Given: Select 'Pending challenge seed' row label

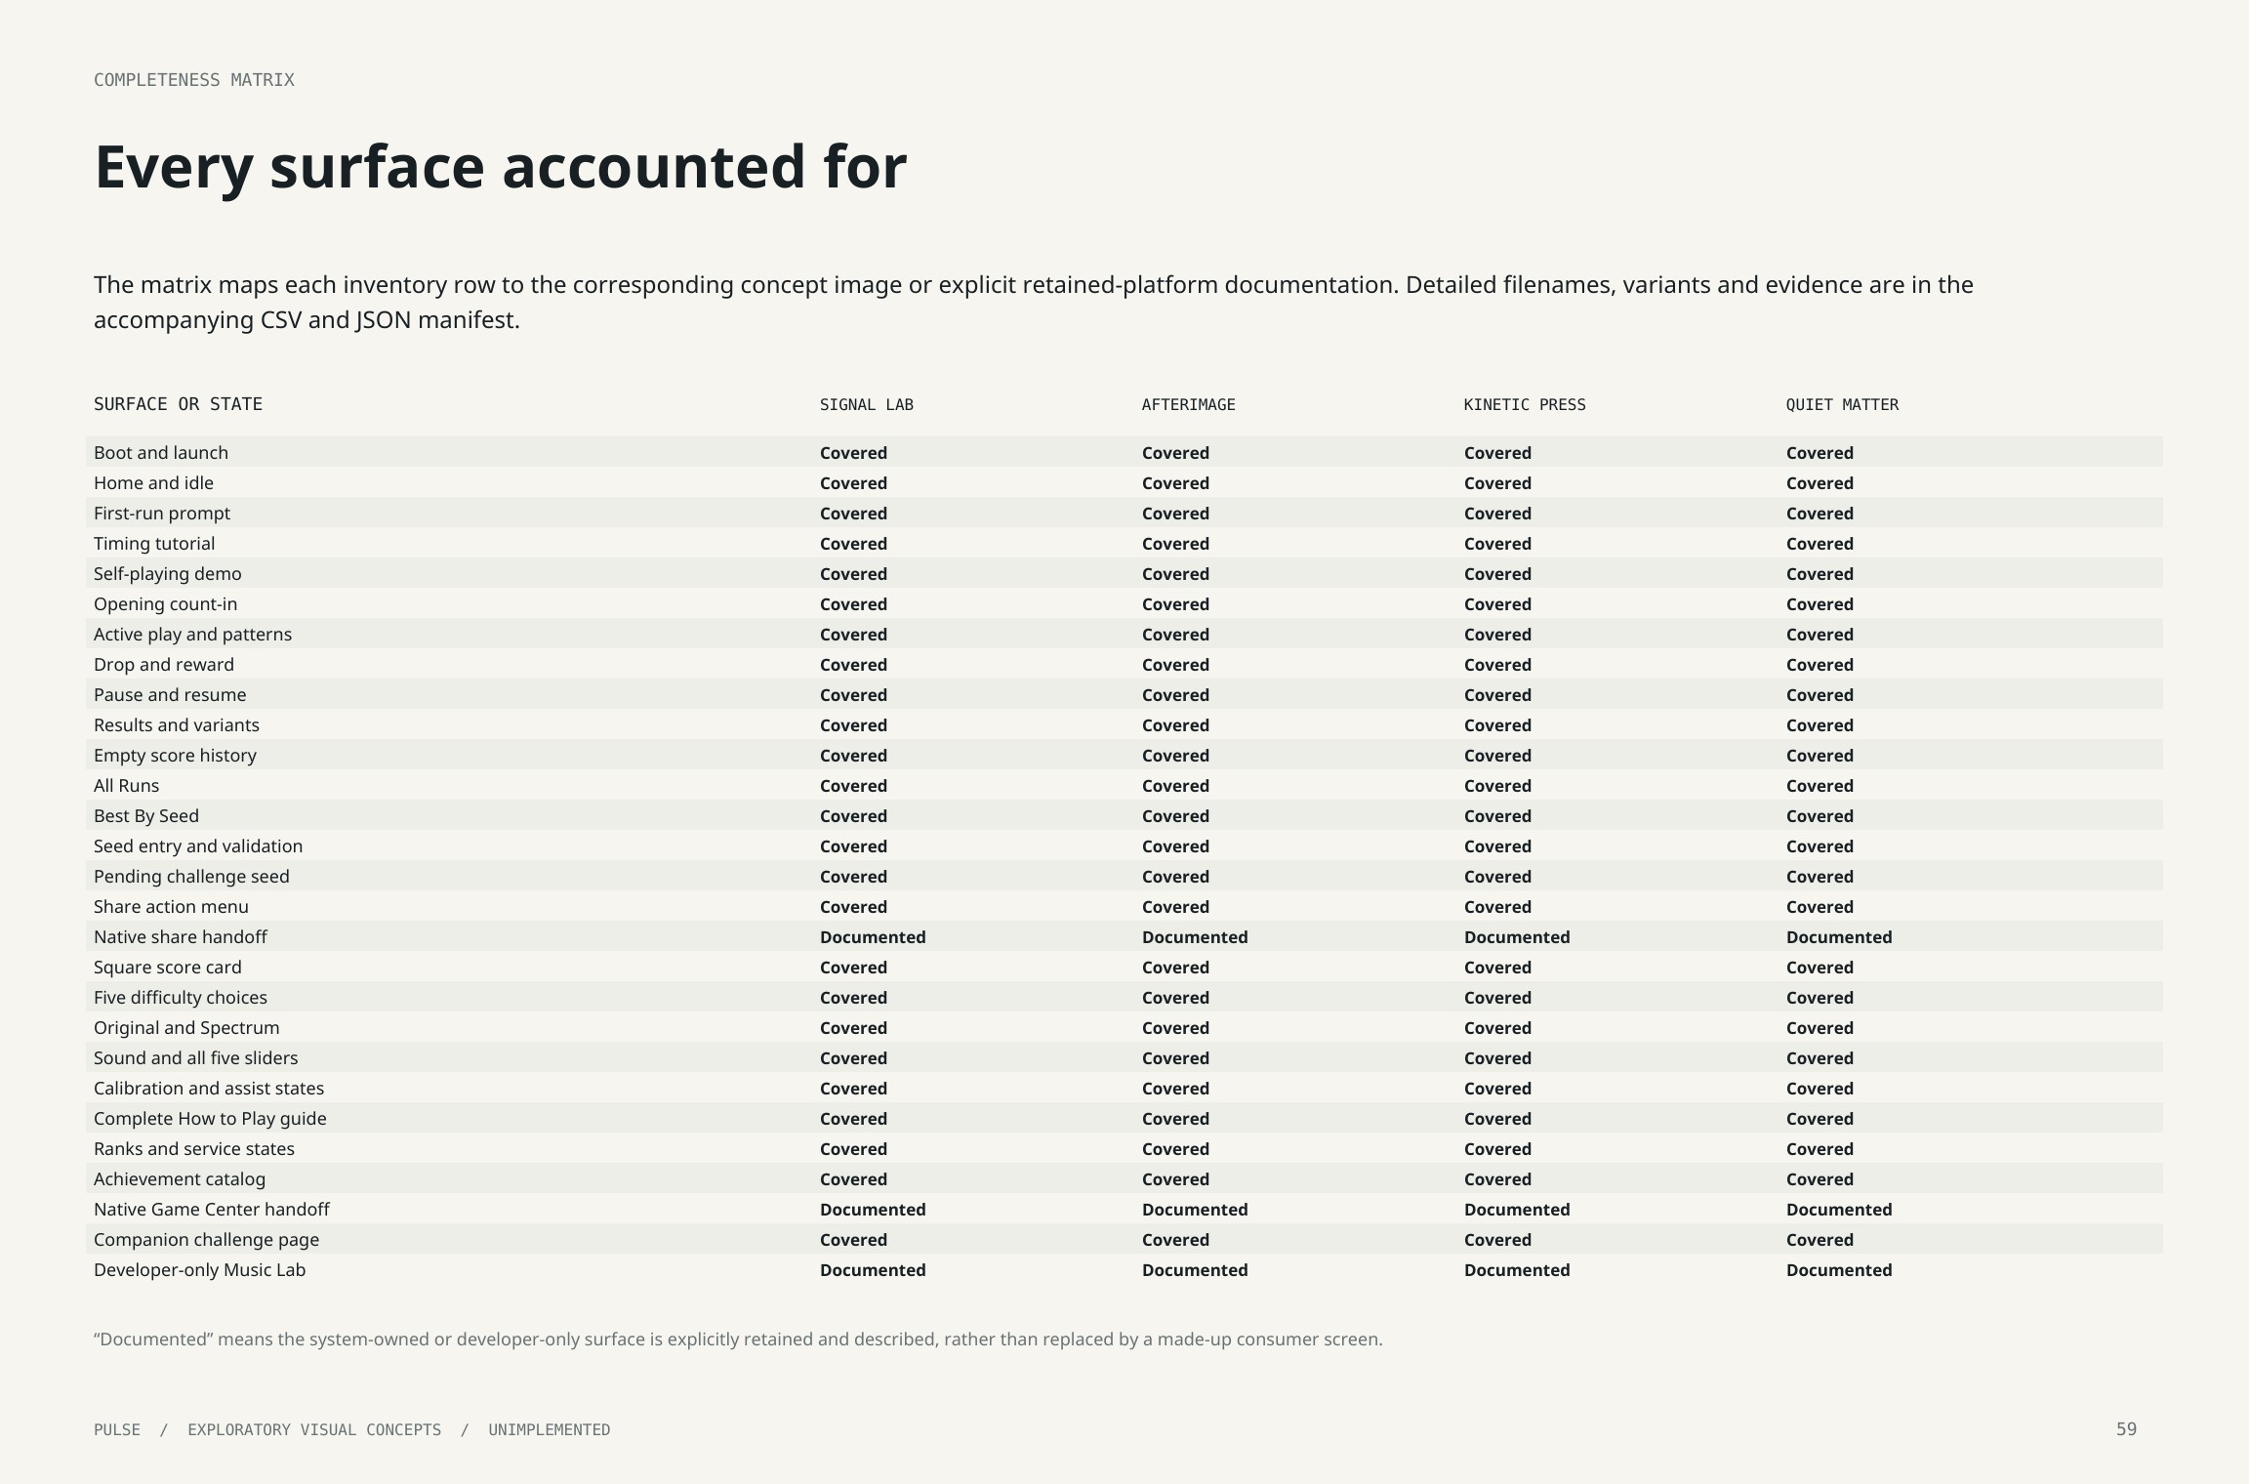Looking at the screenshot, I should tap(191, 877).
